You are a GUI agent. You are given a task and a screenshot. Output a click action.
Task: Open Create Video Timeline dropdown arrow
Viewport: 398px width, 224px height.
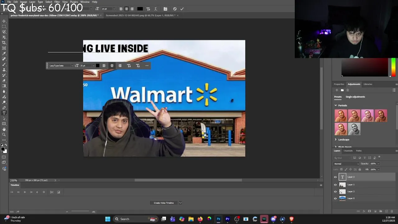(180, 203)
